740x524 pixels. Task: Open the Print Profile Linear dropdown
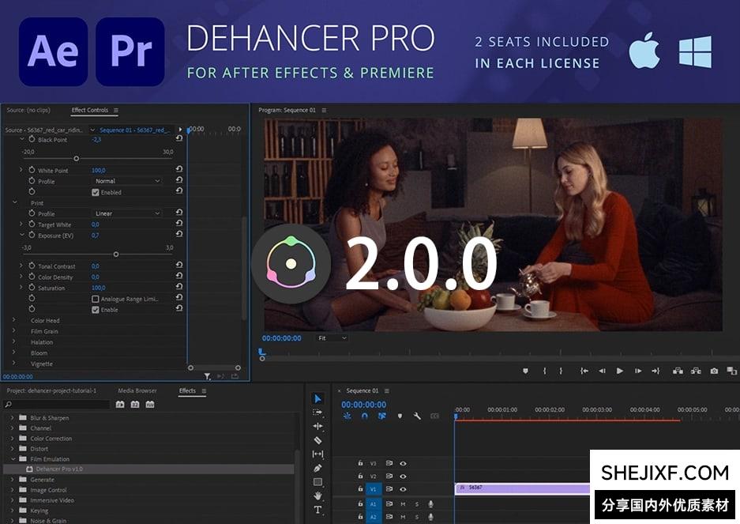[x=127, y=213]
